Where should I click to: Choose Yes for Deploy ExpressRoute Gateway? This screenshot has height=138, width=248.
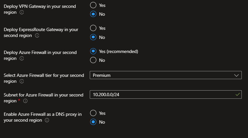(x=93, y=28)
